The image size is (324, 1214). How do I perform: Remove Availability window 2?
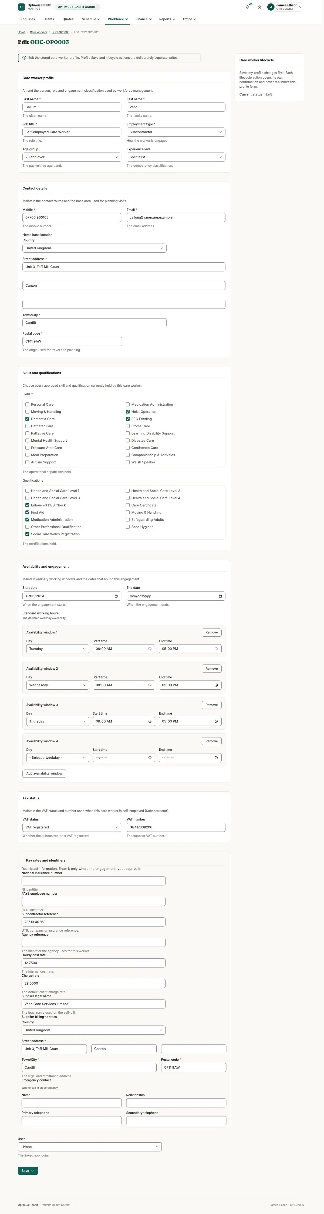212,669
